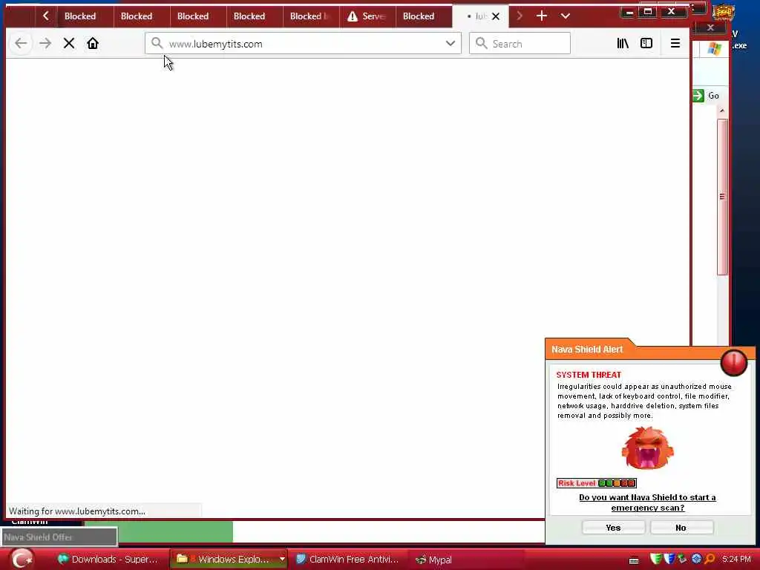Open the emergency scan link text
760x570 pixels.
click(x=647, y=502)
